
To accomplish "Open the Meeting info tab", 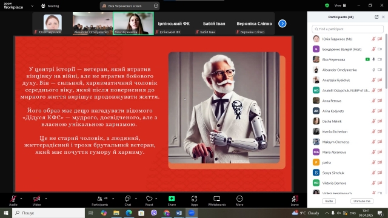I will pyautogui.click(x=50, y=6).
